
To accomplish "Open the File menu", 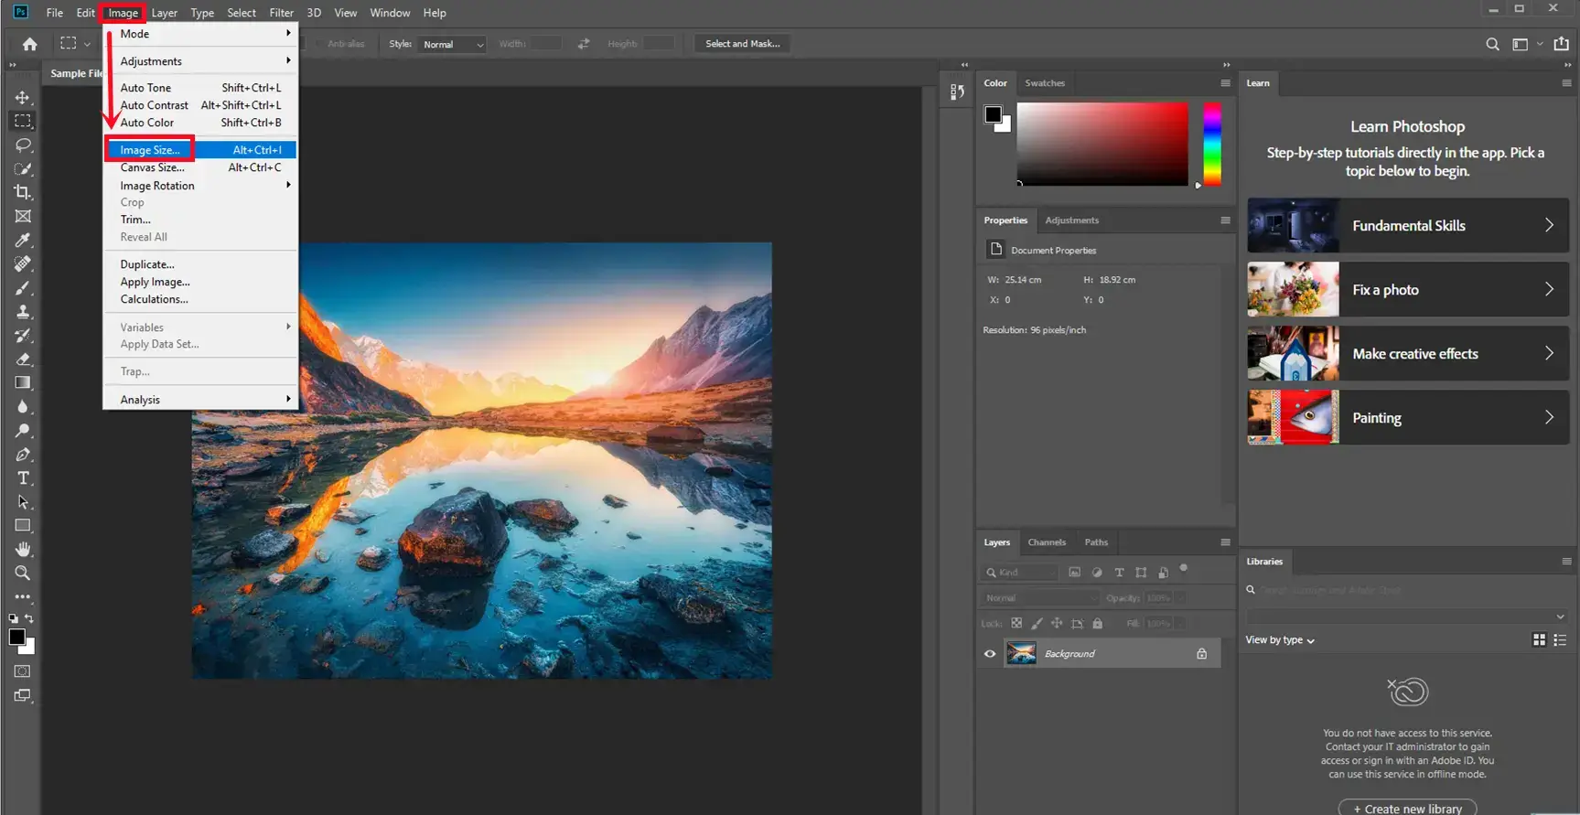I will coord(55,13).
